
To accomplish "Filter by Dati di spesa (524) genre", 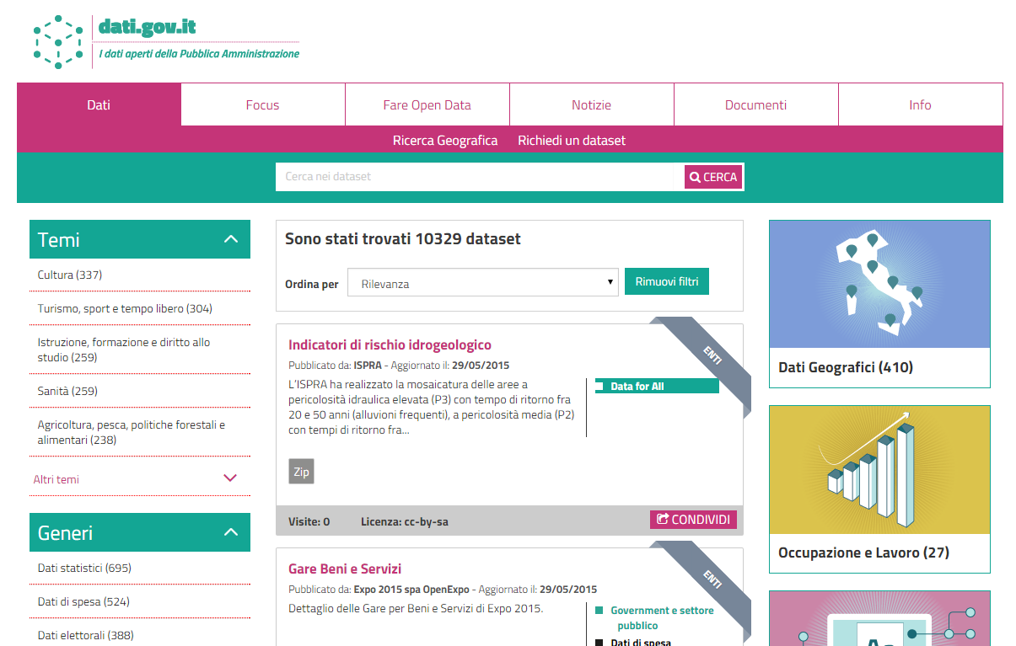I will [83, 601].
